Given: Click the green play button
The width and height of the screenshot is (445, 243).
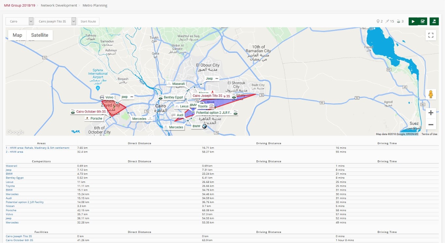Looking at the screenshot, I should point(413,21).
